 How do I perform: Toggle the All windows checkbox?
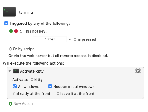15,86
